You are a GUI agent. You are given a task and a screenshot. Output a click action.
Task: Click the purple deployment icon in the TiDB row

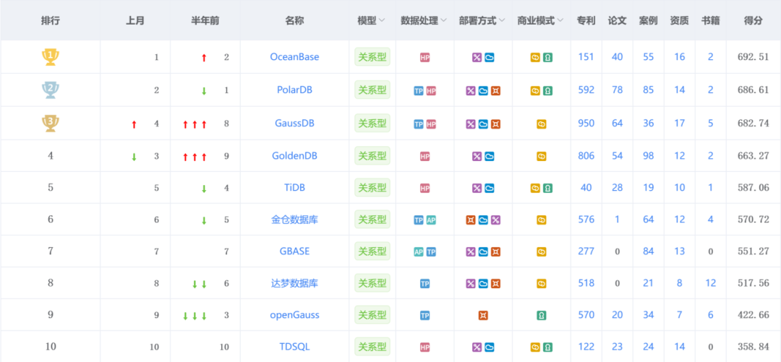[477, 189]
